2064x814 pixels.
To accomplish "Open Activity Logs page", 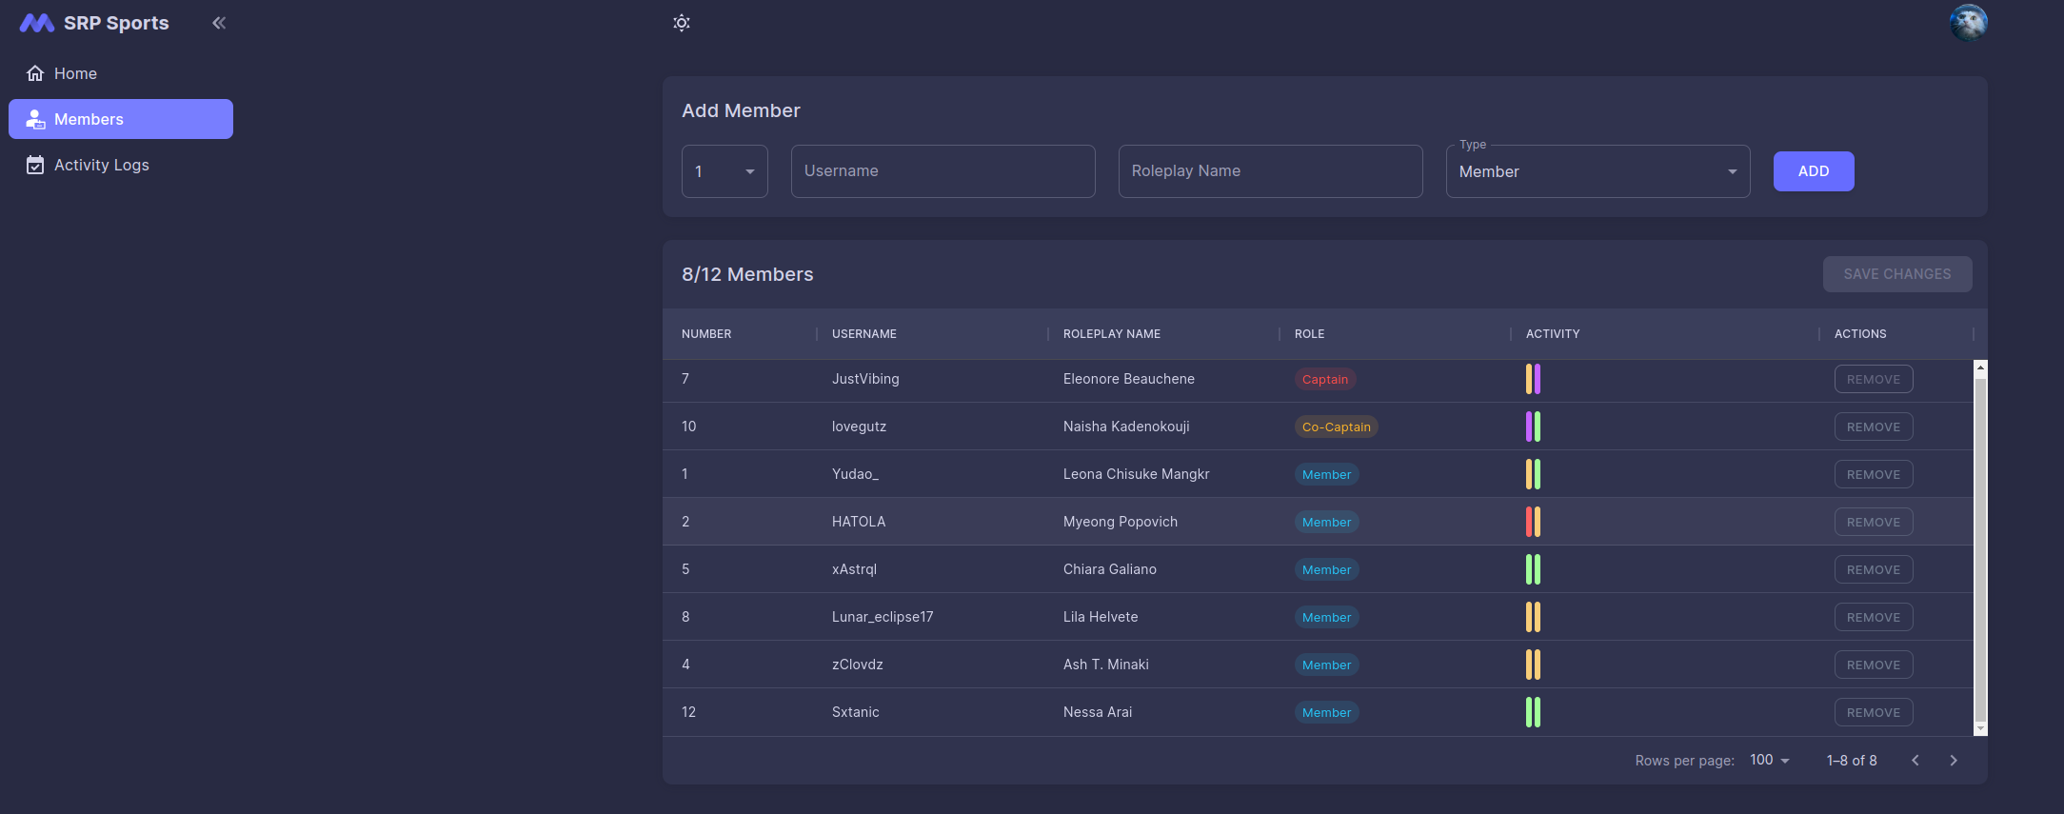I will [101, 165].
